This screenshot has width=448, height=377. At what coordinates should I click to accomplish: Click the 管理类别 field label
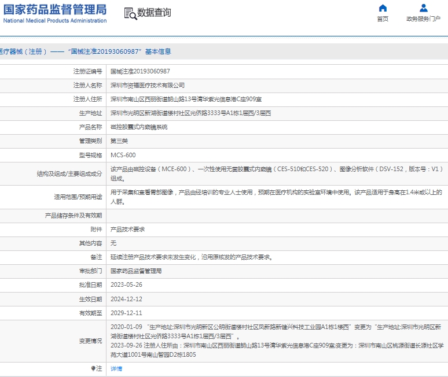click(90, 141)
